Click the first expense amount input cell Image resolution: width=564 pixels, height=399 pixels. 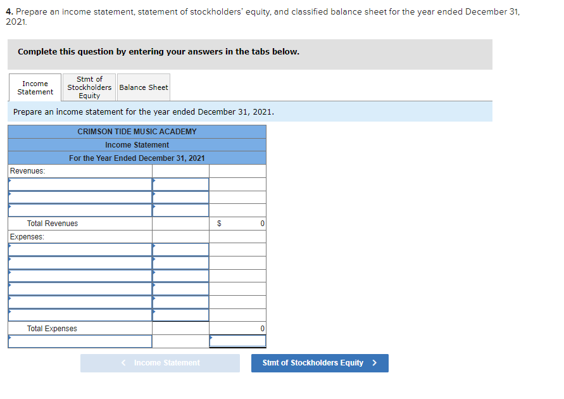(180, 249)
